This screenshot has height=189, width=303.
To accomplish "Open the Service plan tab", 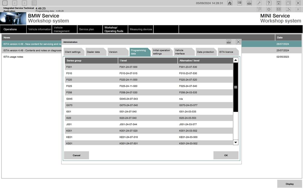I will pyautogui.click(x=90, y=29).
